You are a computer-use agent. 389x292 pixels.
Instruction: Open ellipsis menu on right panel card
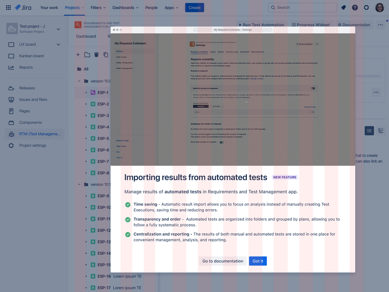point(376,92)
